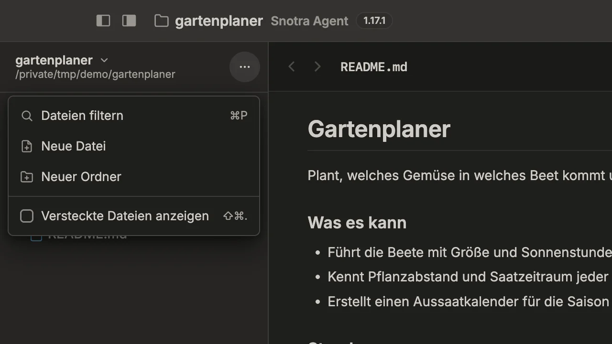Image resolution: width=612 pixels, height=344 pixels.
Task: Toggle the right sidebar panel icon
Action: (129, 21)
